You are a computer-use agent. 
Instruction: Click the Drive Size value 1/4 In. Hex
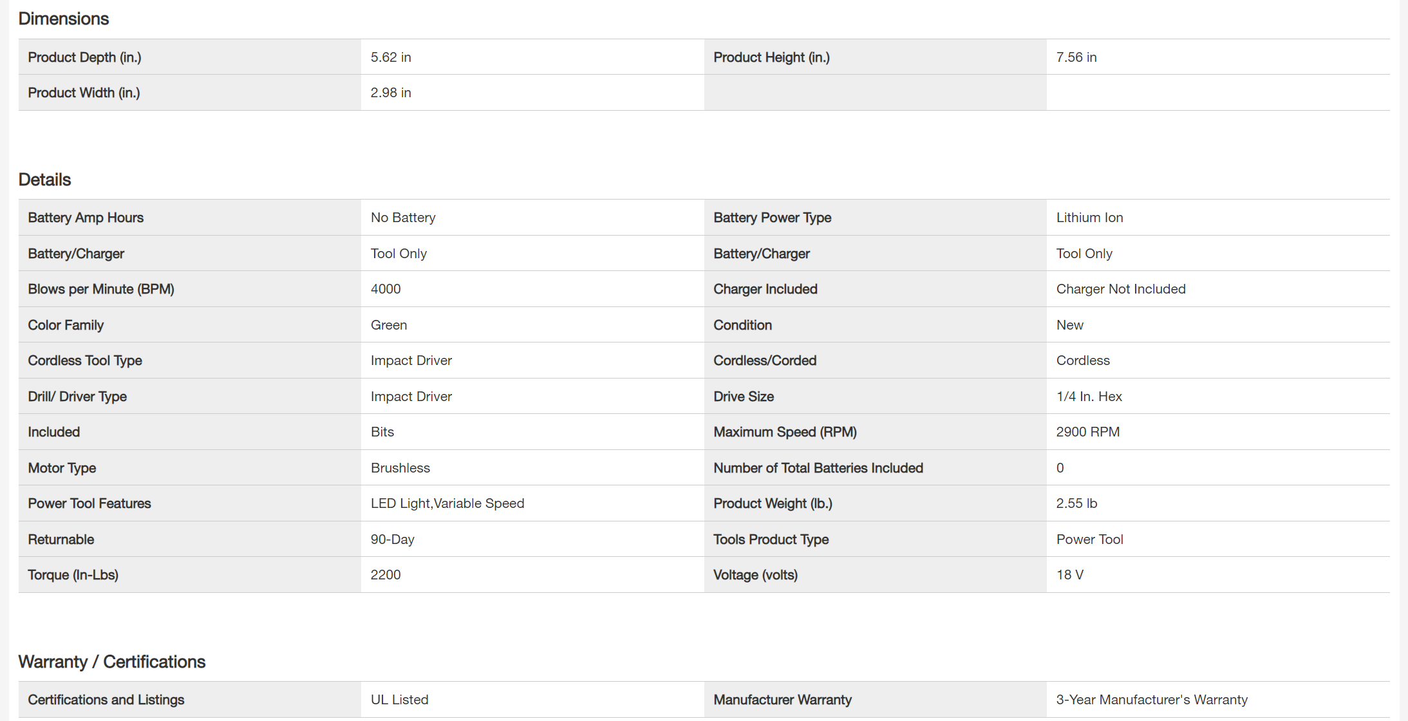(x=1089, y=397)
